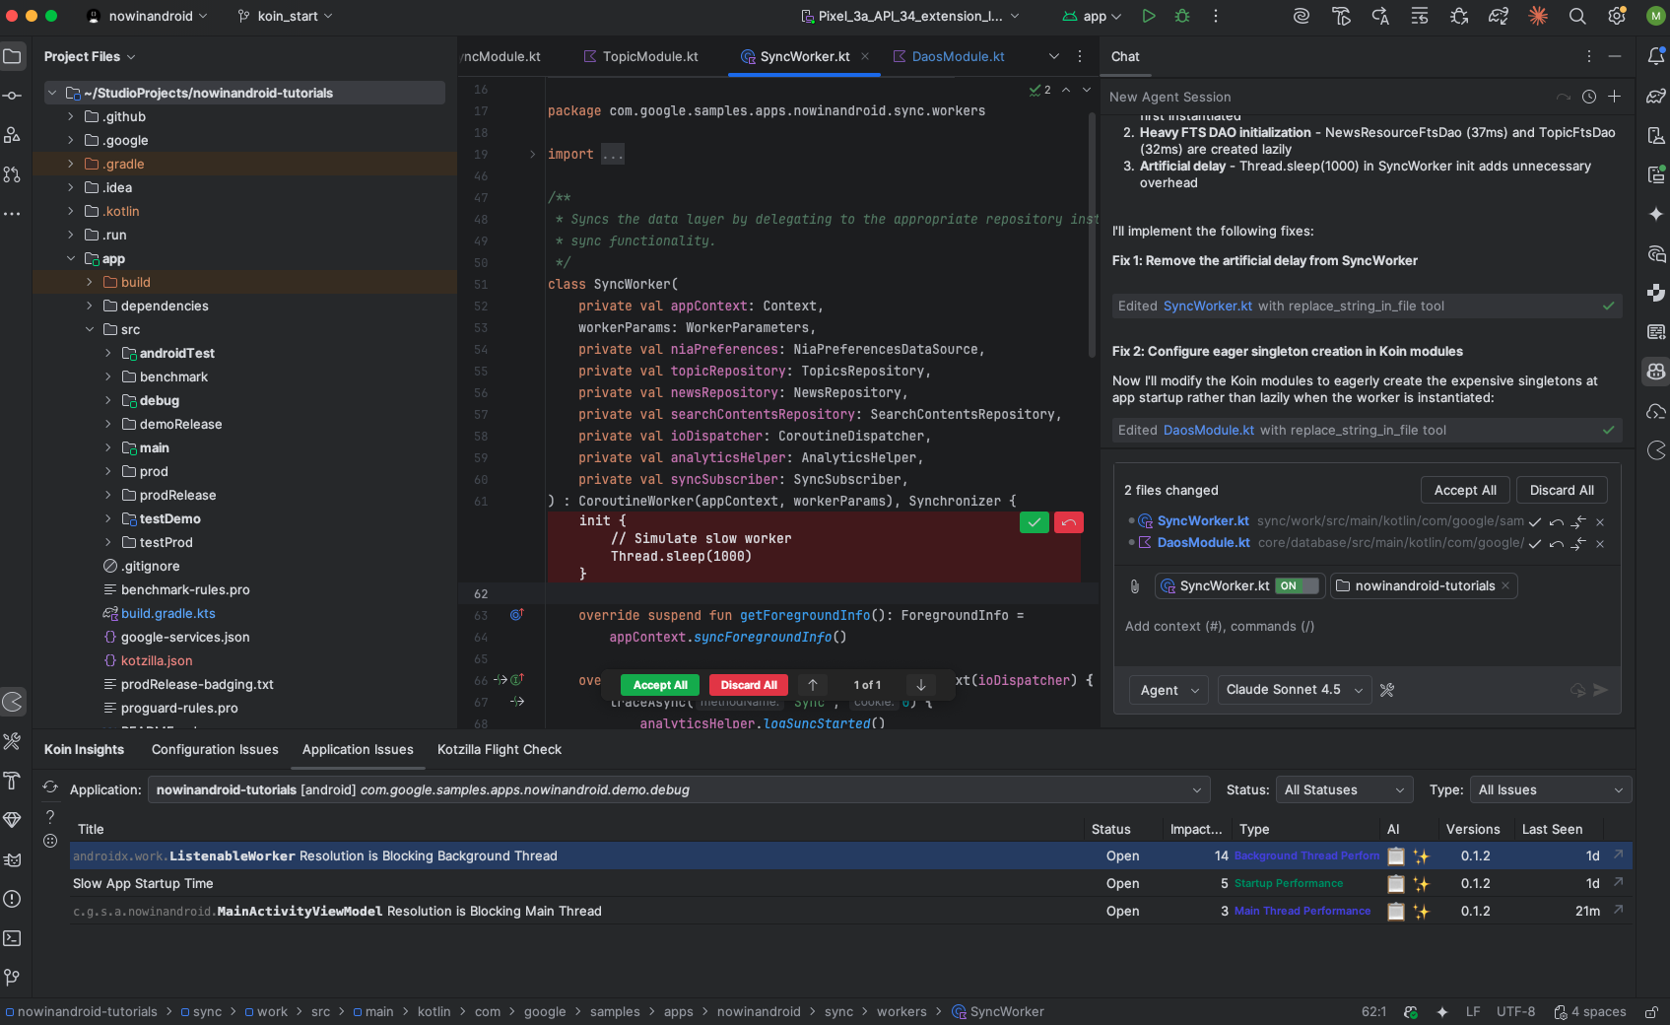Viewport: 1670px width, 1025px height.
Task: Open the IDE settings gear icon
Action: tap(1617, 16)
